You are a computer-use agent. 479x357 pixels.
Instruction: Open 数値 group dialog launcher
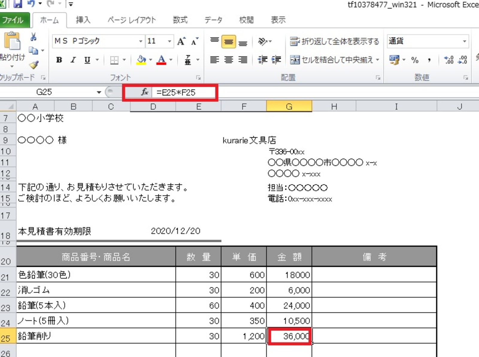point(466,78)
